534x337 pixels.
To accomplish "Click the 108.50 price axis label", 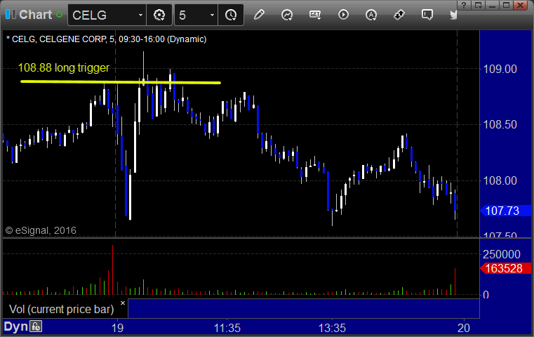I will (x=500, y=125).
